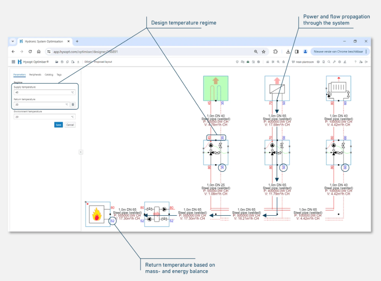This screenshot has width=381, height=281.
Task: Open the apps grid icon beside Hysopt logo
Action: click(13, 62)
